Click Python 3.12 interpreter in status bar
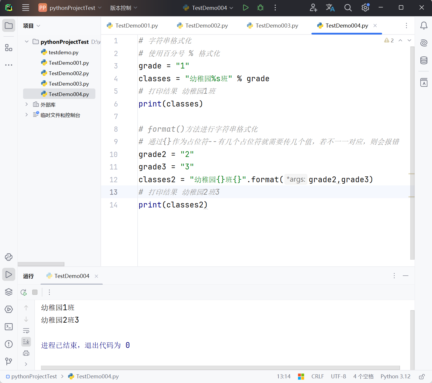This screenshot has width=432, height=383. coord(395,377)
